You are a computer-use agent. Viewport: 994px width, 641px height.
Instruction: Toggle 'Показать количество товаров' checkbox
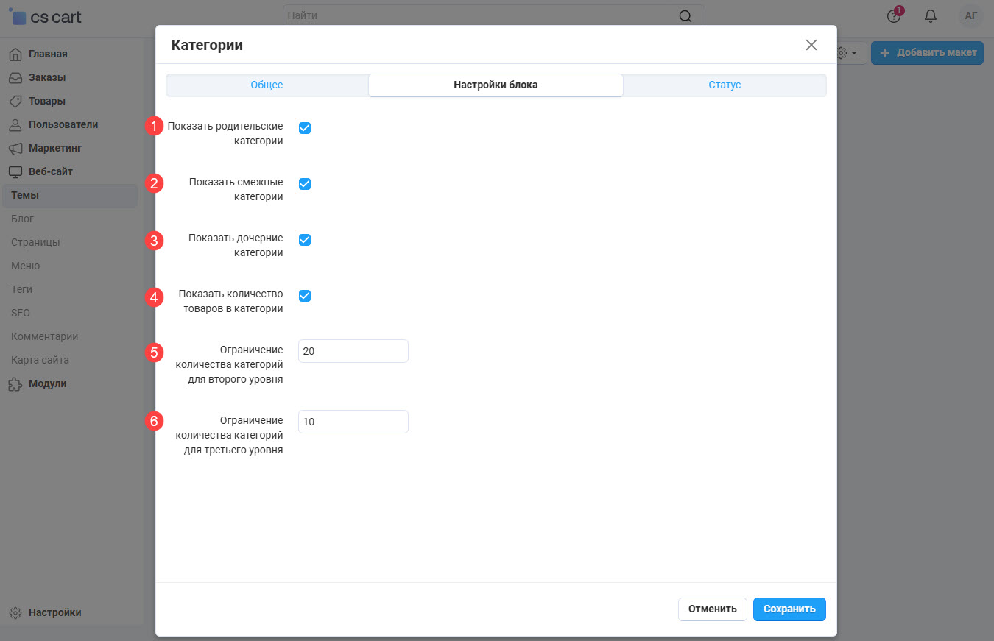click(305, 296)
